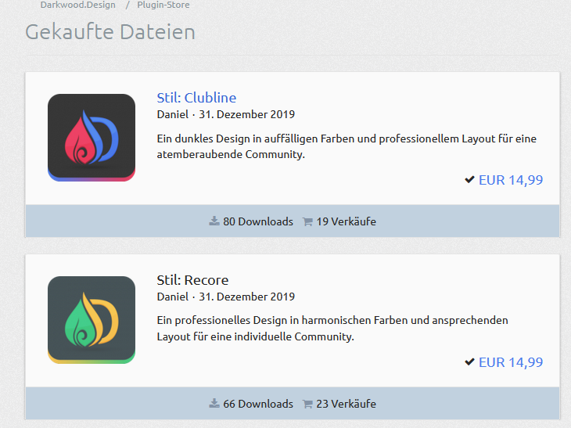Viewport: 571px width, 428px height.
Task: Click the 19 Verkäufe sales counter
Action: click(346, 221)
